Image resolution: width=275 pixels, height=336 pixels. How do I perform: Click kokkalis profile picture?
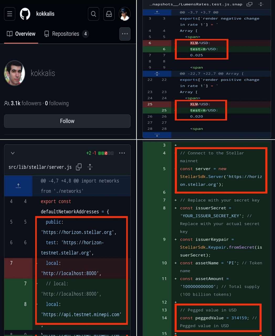click(x=15, y=73)
